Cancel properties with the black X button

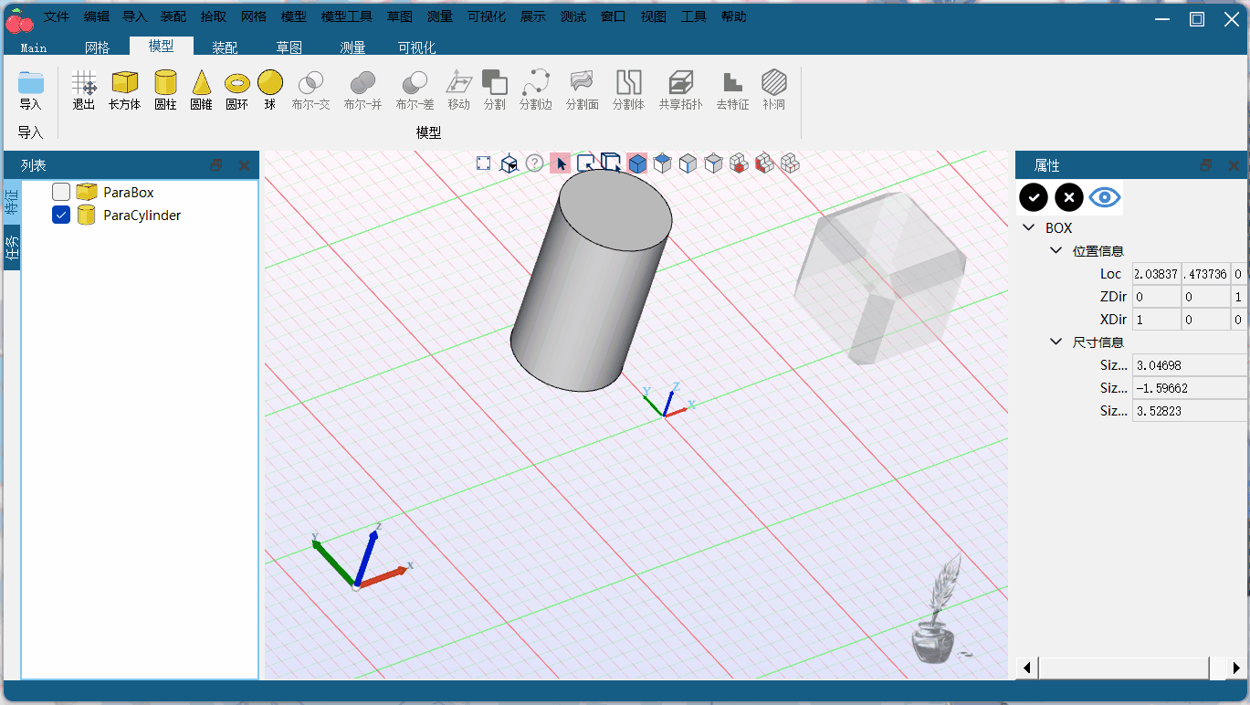coord(1069,197)
